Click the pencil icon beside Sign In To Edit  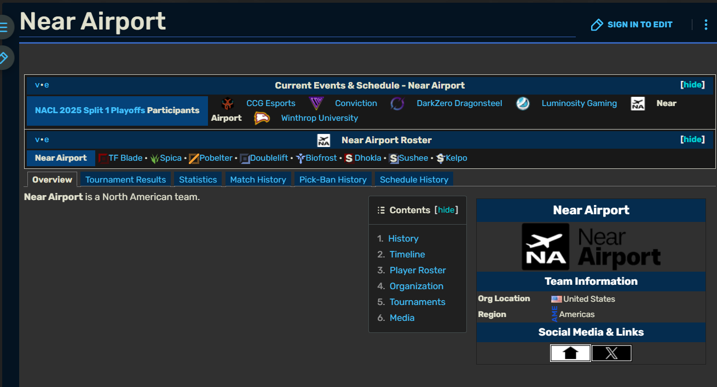597,25
